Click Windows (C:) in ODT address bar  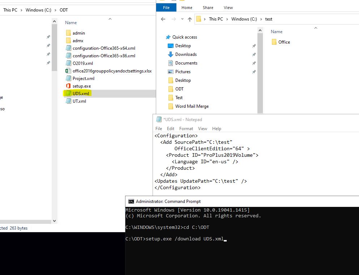click(x=38, y=10)
